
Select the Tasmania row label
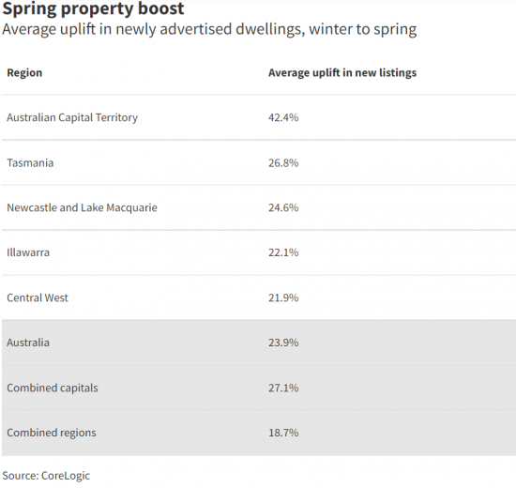click(x=30, y=163)
